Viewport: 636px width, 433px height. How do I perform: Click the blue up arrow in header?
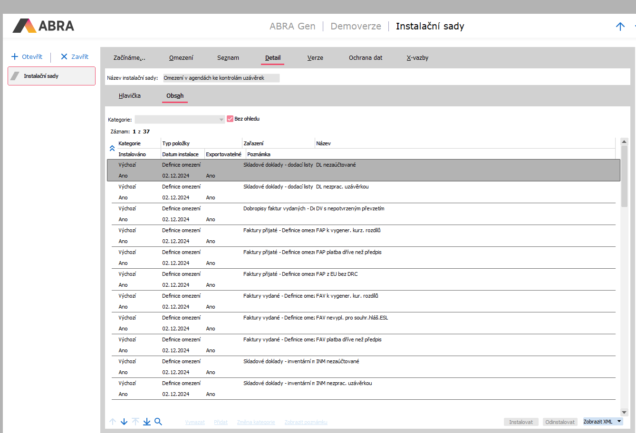point(620,27)
